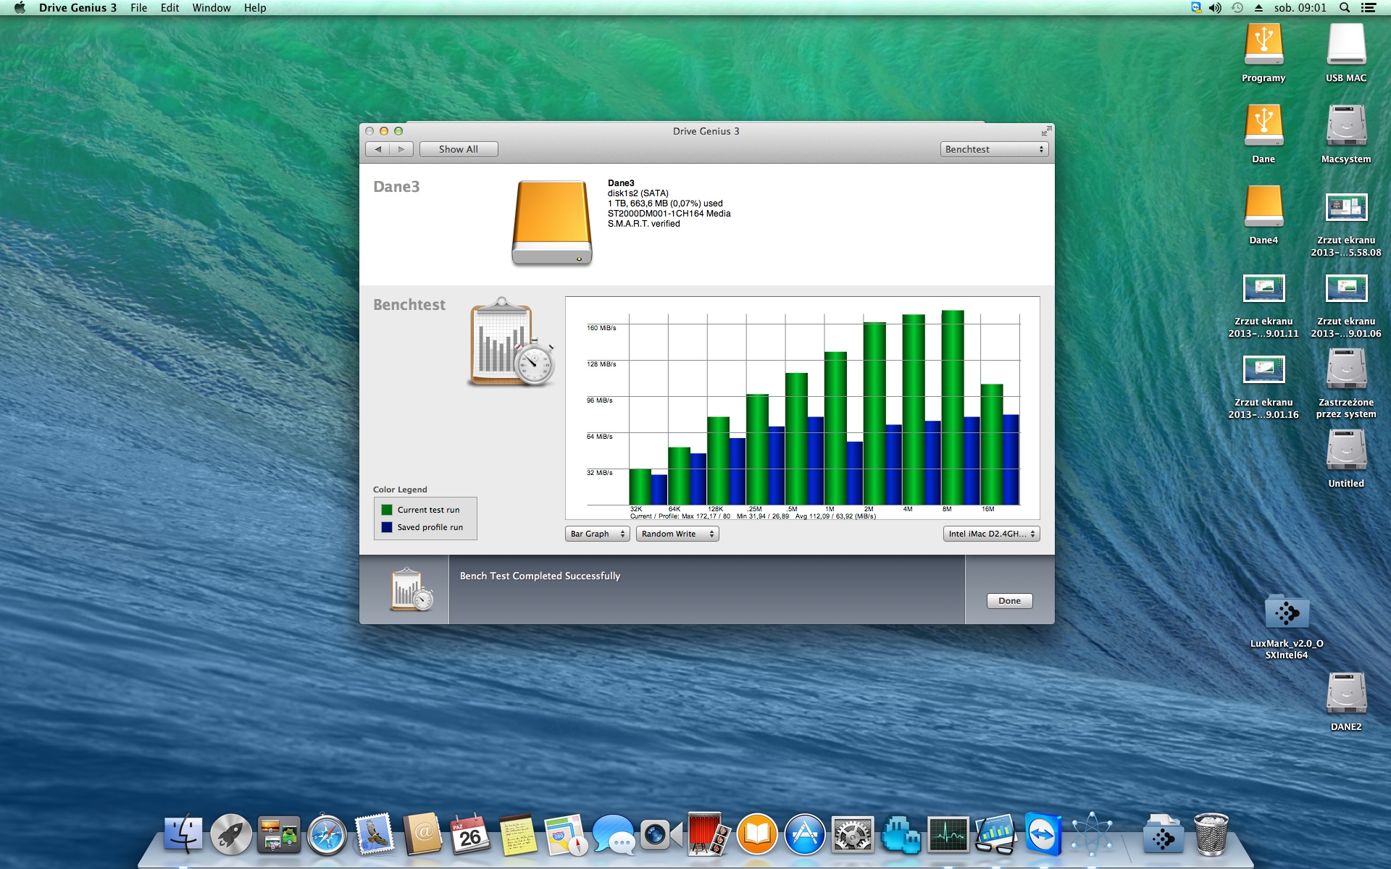Click the Show All button
Screen dimensions: 1391x869
tap(459, 149)
